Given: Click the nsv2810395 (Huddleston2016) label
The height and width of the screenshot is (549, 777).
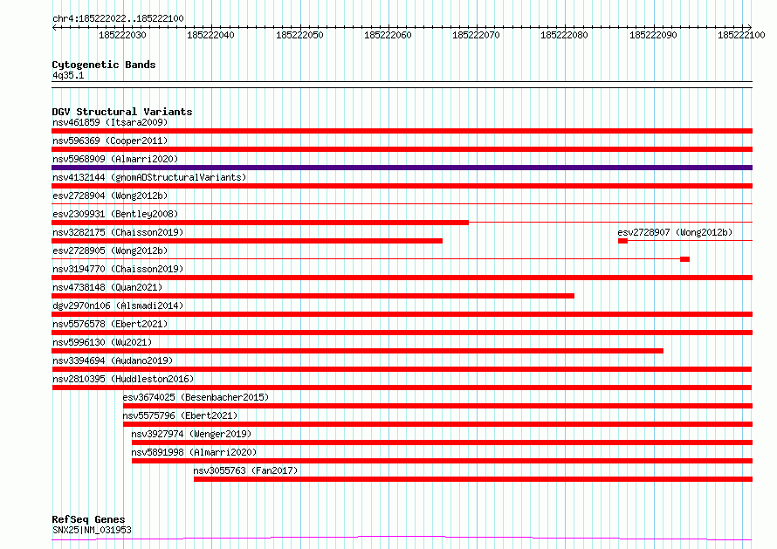Looking at the screenshot, I should 123,379.
